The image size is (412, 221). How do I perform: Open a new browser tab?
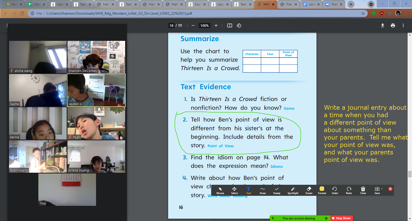[351, 4]
